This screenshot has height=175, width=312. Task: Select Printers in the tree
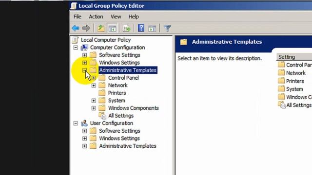point(117,93)
